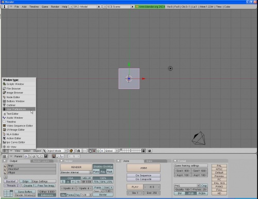Collapse the Render panel triangle
This screenshot has height=199, width=258.
tap(61, 161)
